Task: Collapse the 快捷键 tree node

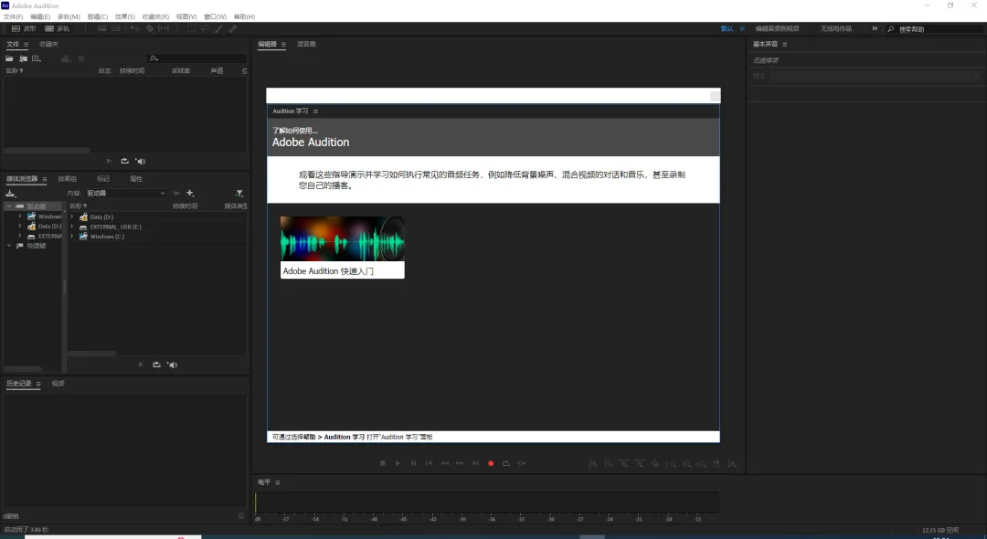Action: click(x=9, y=246)
